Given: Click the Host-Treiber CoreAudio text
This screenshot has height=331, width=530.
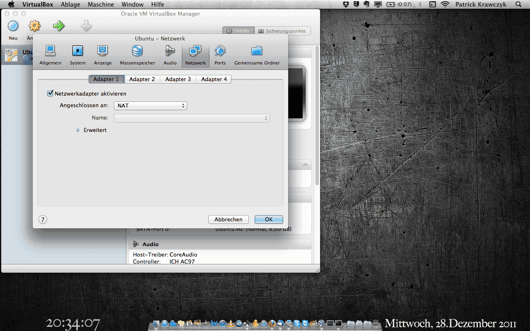Looking at the screenshot, I should (165, 254).
